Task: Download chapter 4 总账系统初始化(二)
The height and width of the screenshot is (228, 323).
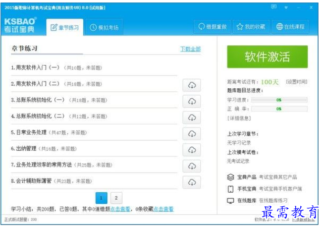Action: click(x=192, y=118)
